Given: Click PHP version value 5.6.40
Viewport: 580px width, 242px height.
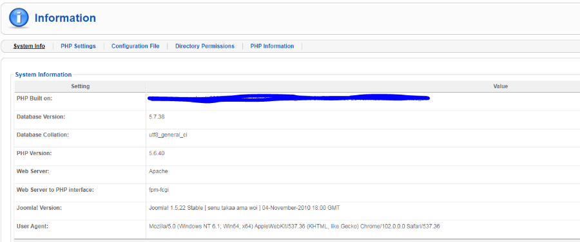Looking at the screenshot, I should pos(157,153).
